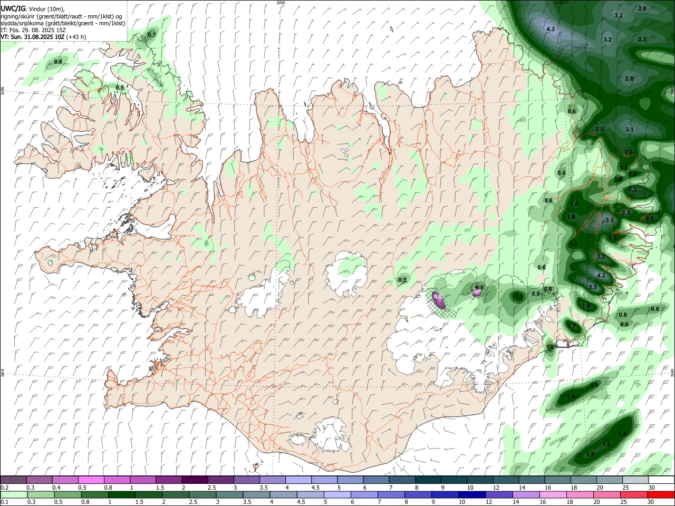
Task: Click the '(+43 h)' forecast offset text
Action: (x=76, y=37)
